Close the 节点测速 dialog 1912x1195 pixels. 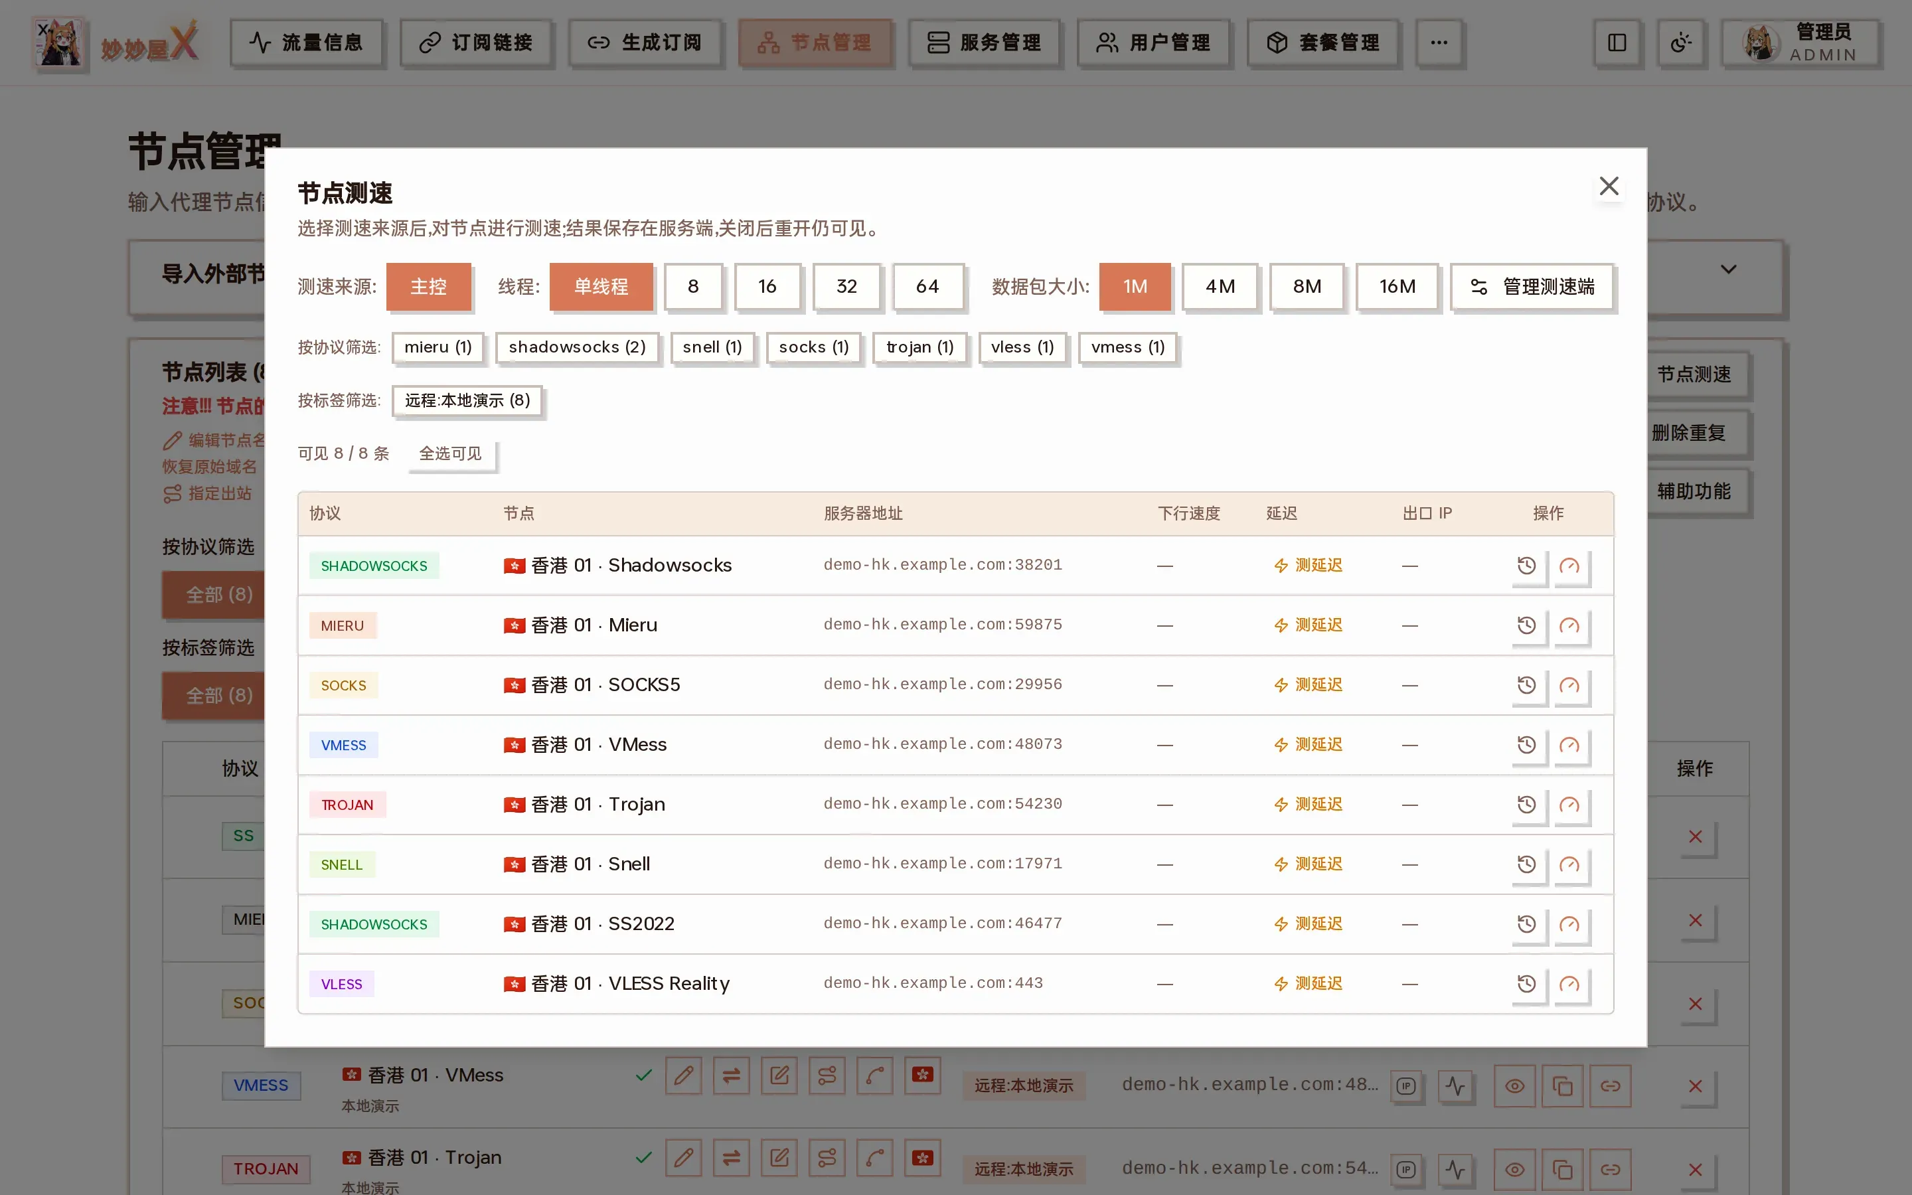(1609, 186)
